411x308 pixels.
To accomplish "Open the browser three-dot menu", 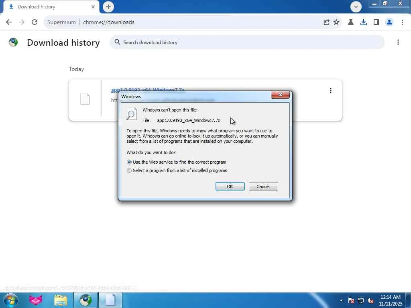I will pos(402,22).
